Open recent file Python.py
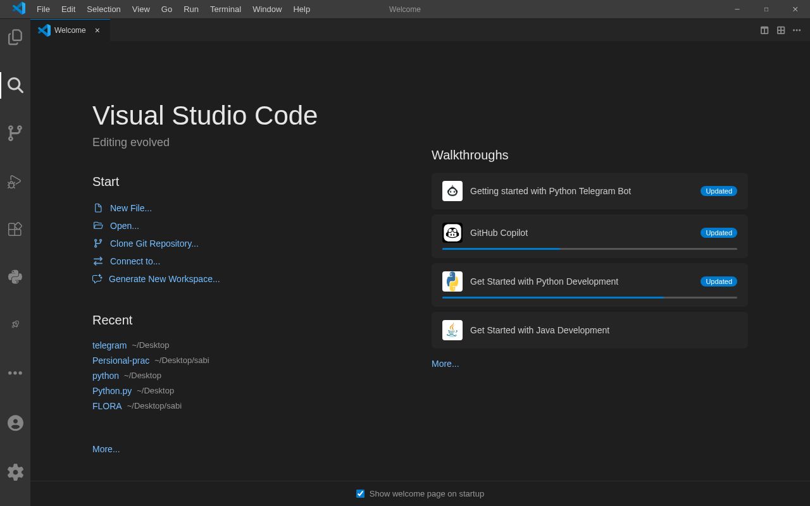This screenshot has height=506, width=810. pyautogui.click(x=112, y=391)
